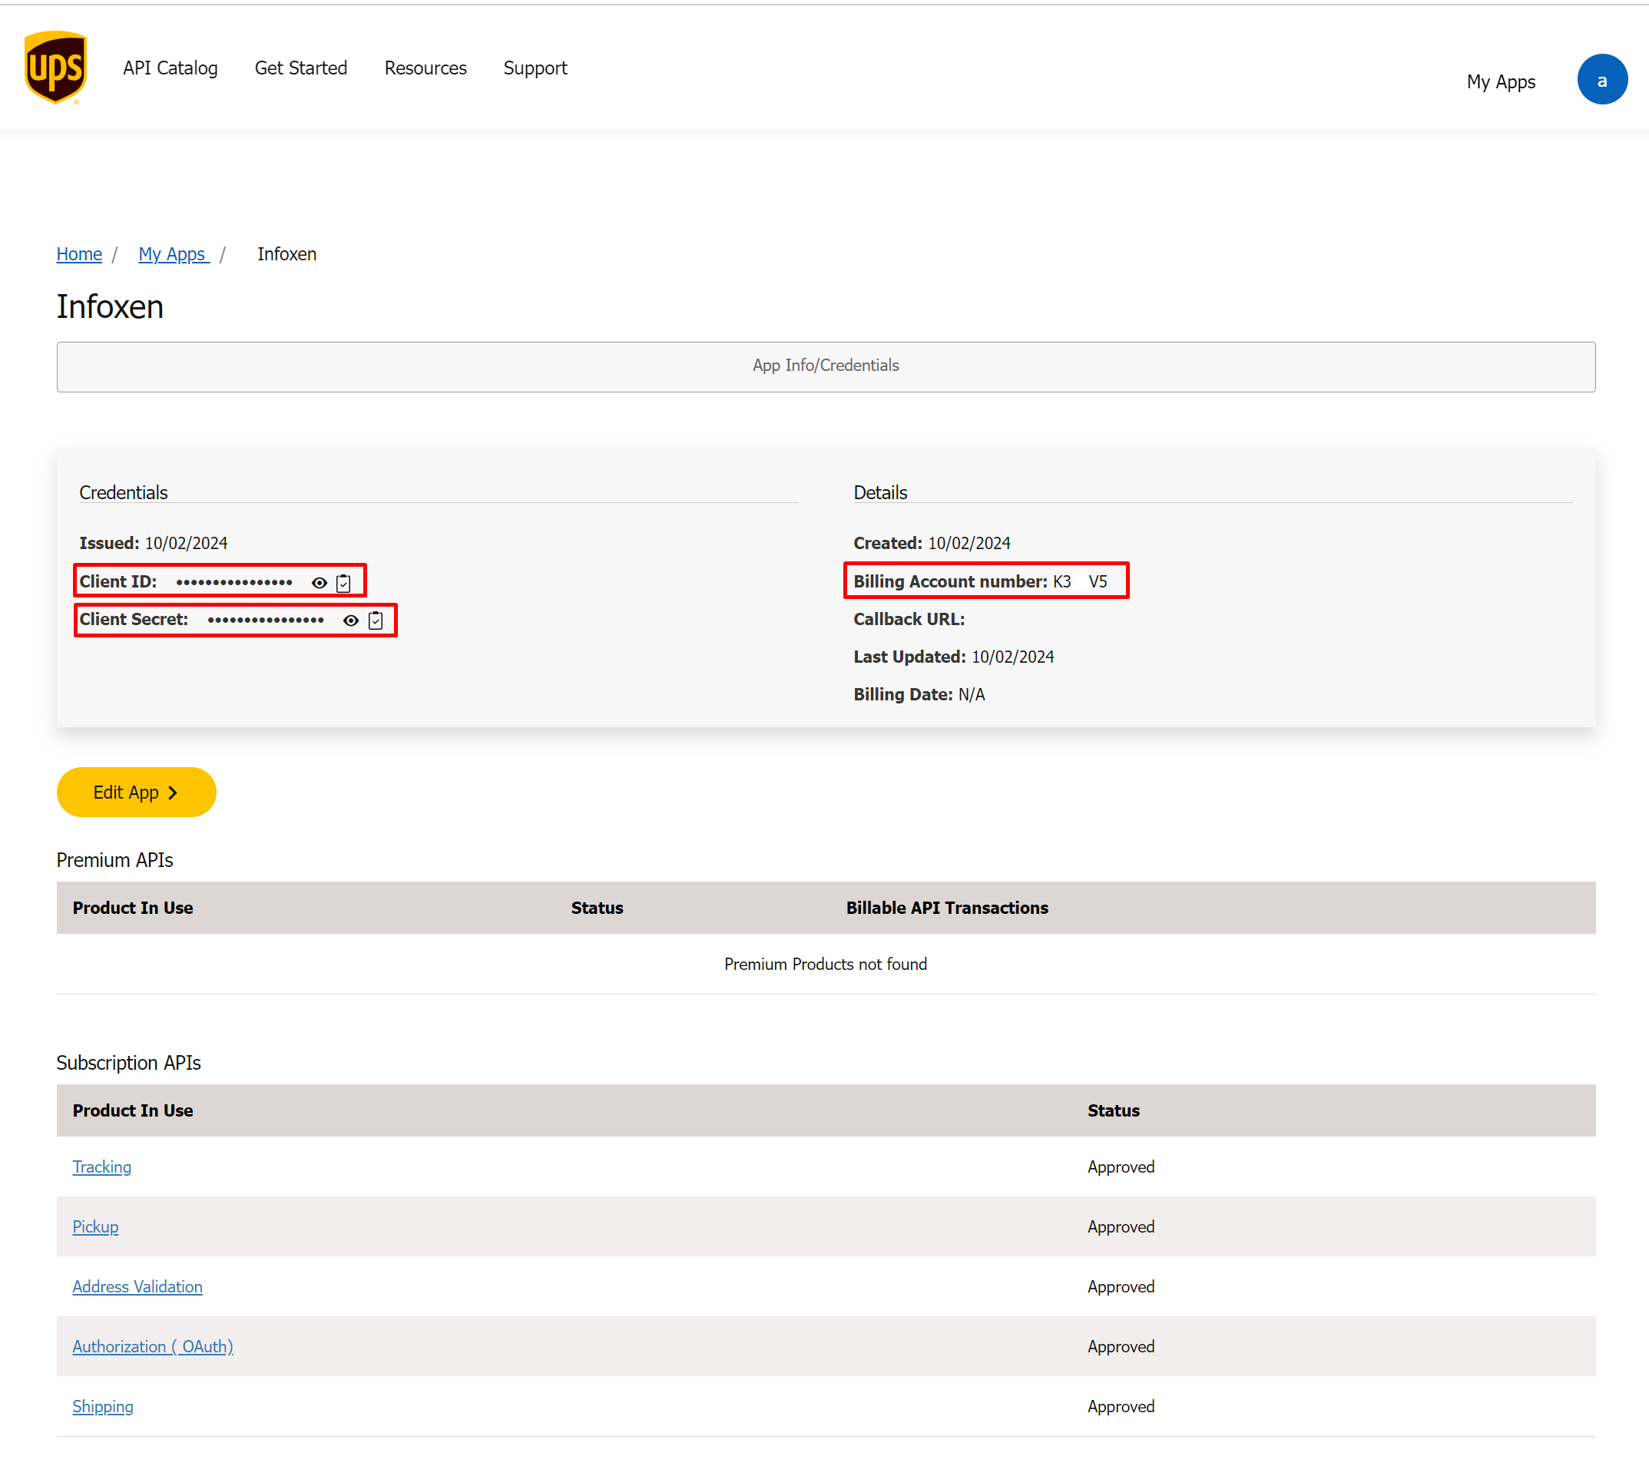The width and height of the screenshot is (1649, 1476).
Task: Open the Authorization (OAuth) API link
Action: tap(154, 1347)
